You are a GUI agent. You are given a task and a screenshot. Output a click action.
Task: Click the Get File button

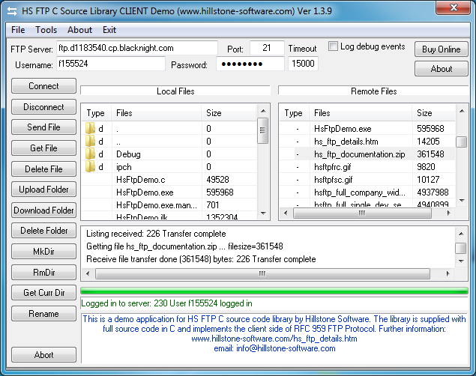tap(43, 148)
